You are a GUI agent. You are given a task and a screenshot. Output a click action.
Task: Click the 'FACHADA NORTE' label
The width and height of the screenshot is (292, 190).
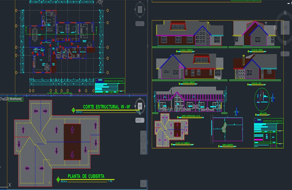coord(257,50)
